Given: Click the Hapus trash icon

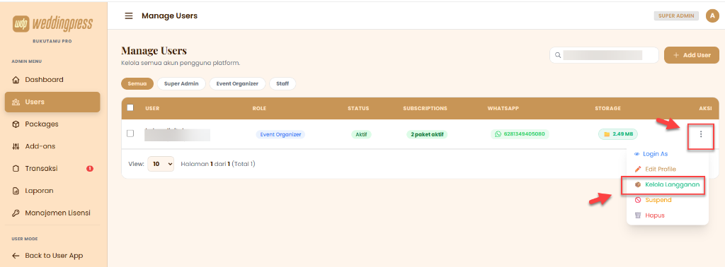Looking at the screenshot, I should click(638, 215).
